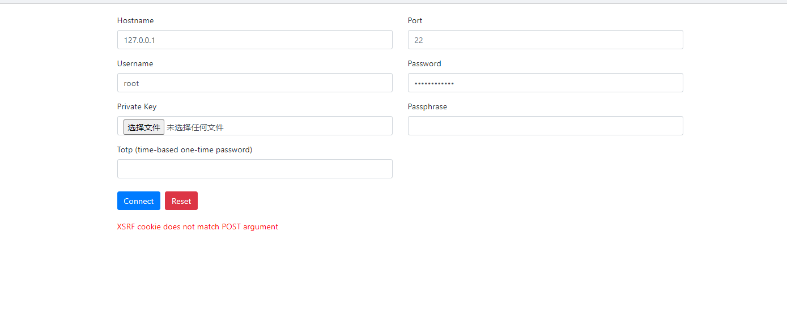
Task: Click the Username label
Action: (135, 63)
